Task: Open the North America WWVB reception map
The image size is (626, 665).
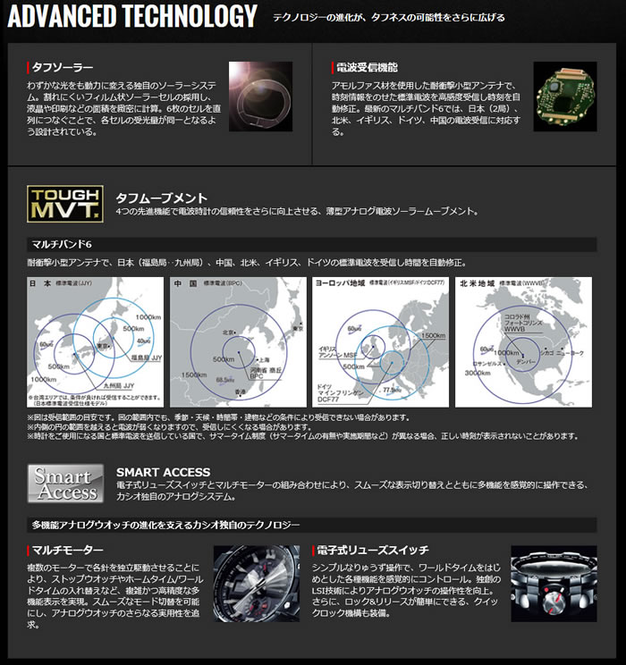Action: pos(523,342)
